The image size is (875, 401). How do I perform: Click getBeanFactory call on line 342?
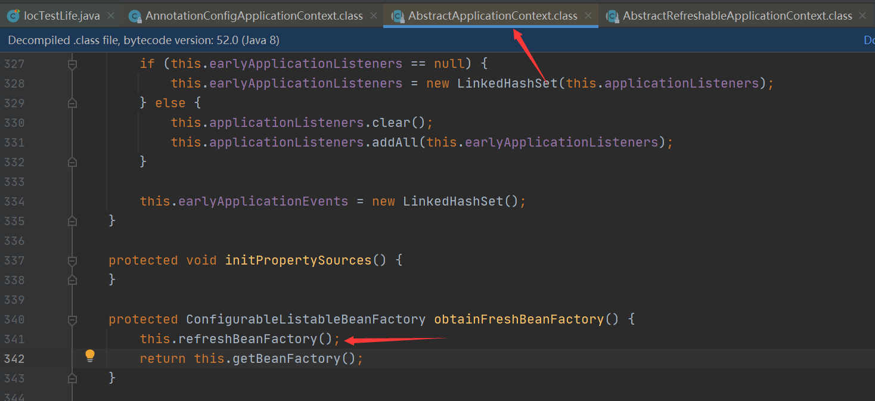(287, 359)
